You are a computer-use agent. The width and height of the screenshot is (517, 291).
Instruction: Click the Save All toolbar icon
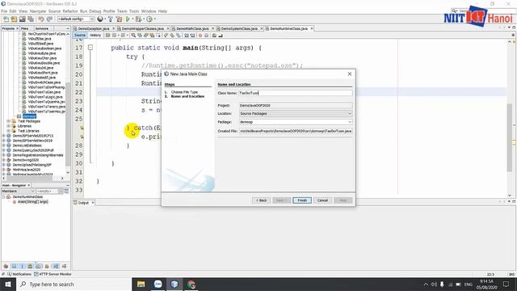click(x=31, y=19)
